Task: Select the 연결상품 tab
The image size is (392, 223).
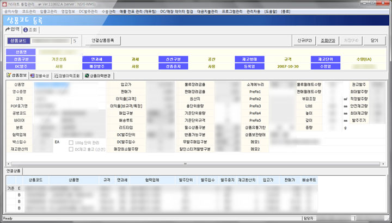Action: click(14, 171)
